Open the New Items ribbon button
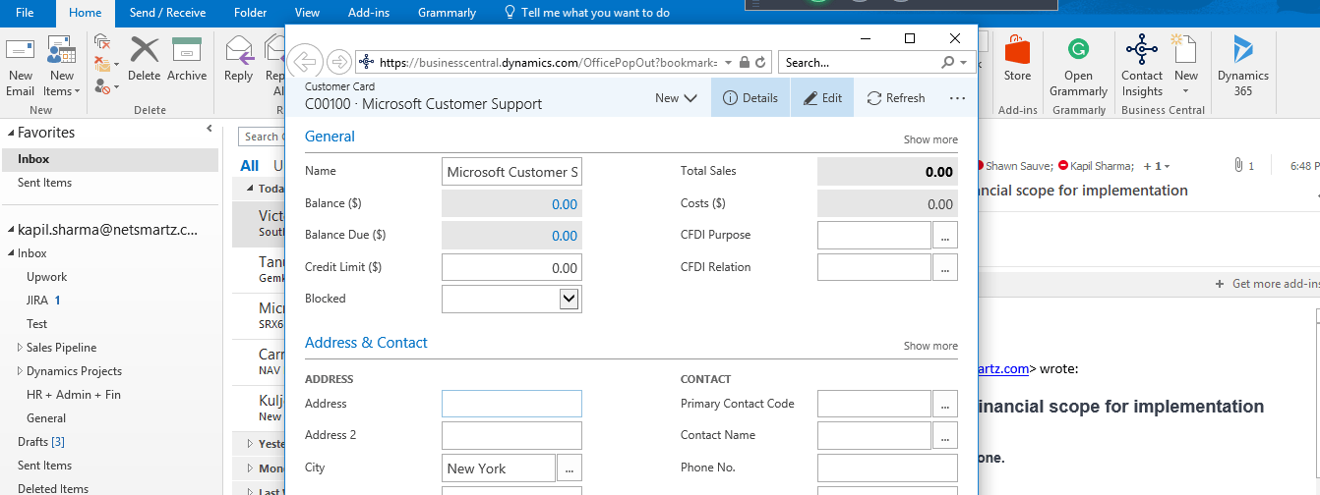 pyautogui.click(x=61, y=67)
